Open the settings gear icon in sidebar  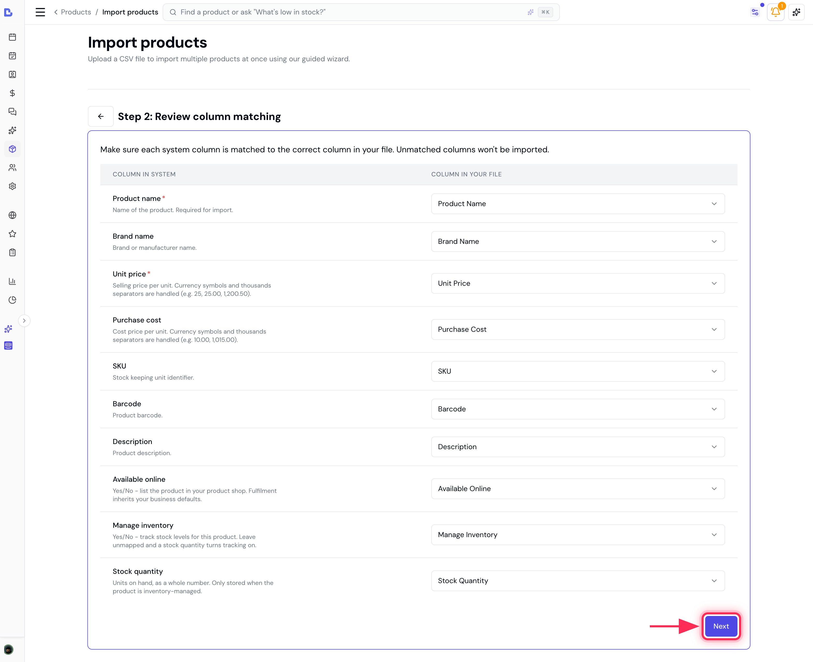pyautogui.click(x=12, y=186)
